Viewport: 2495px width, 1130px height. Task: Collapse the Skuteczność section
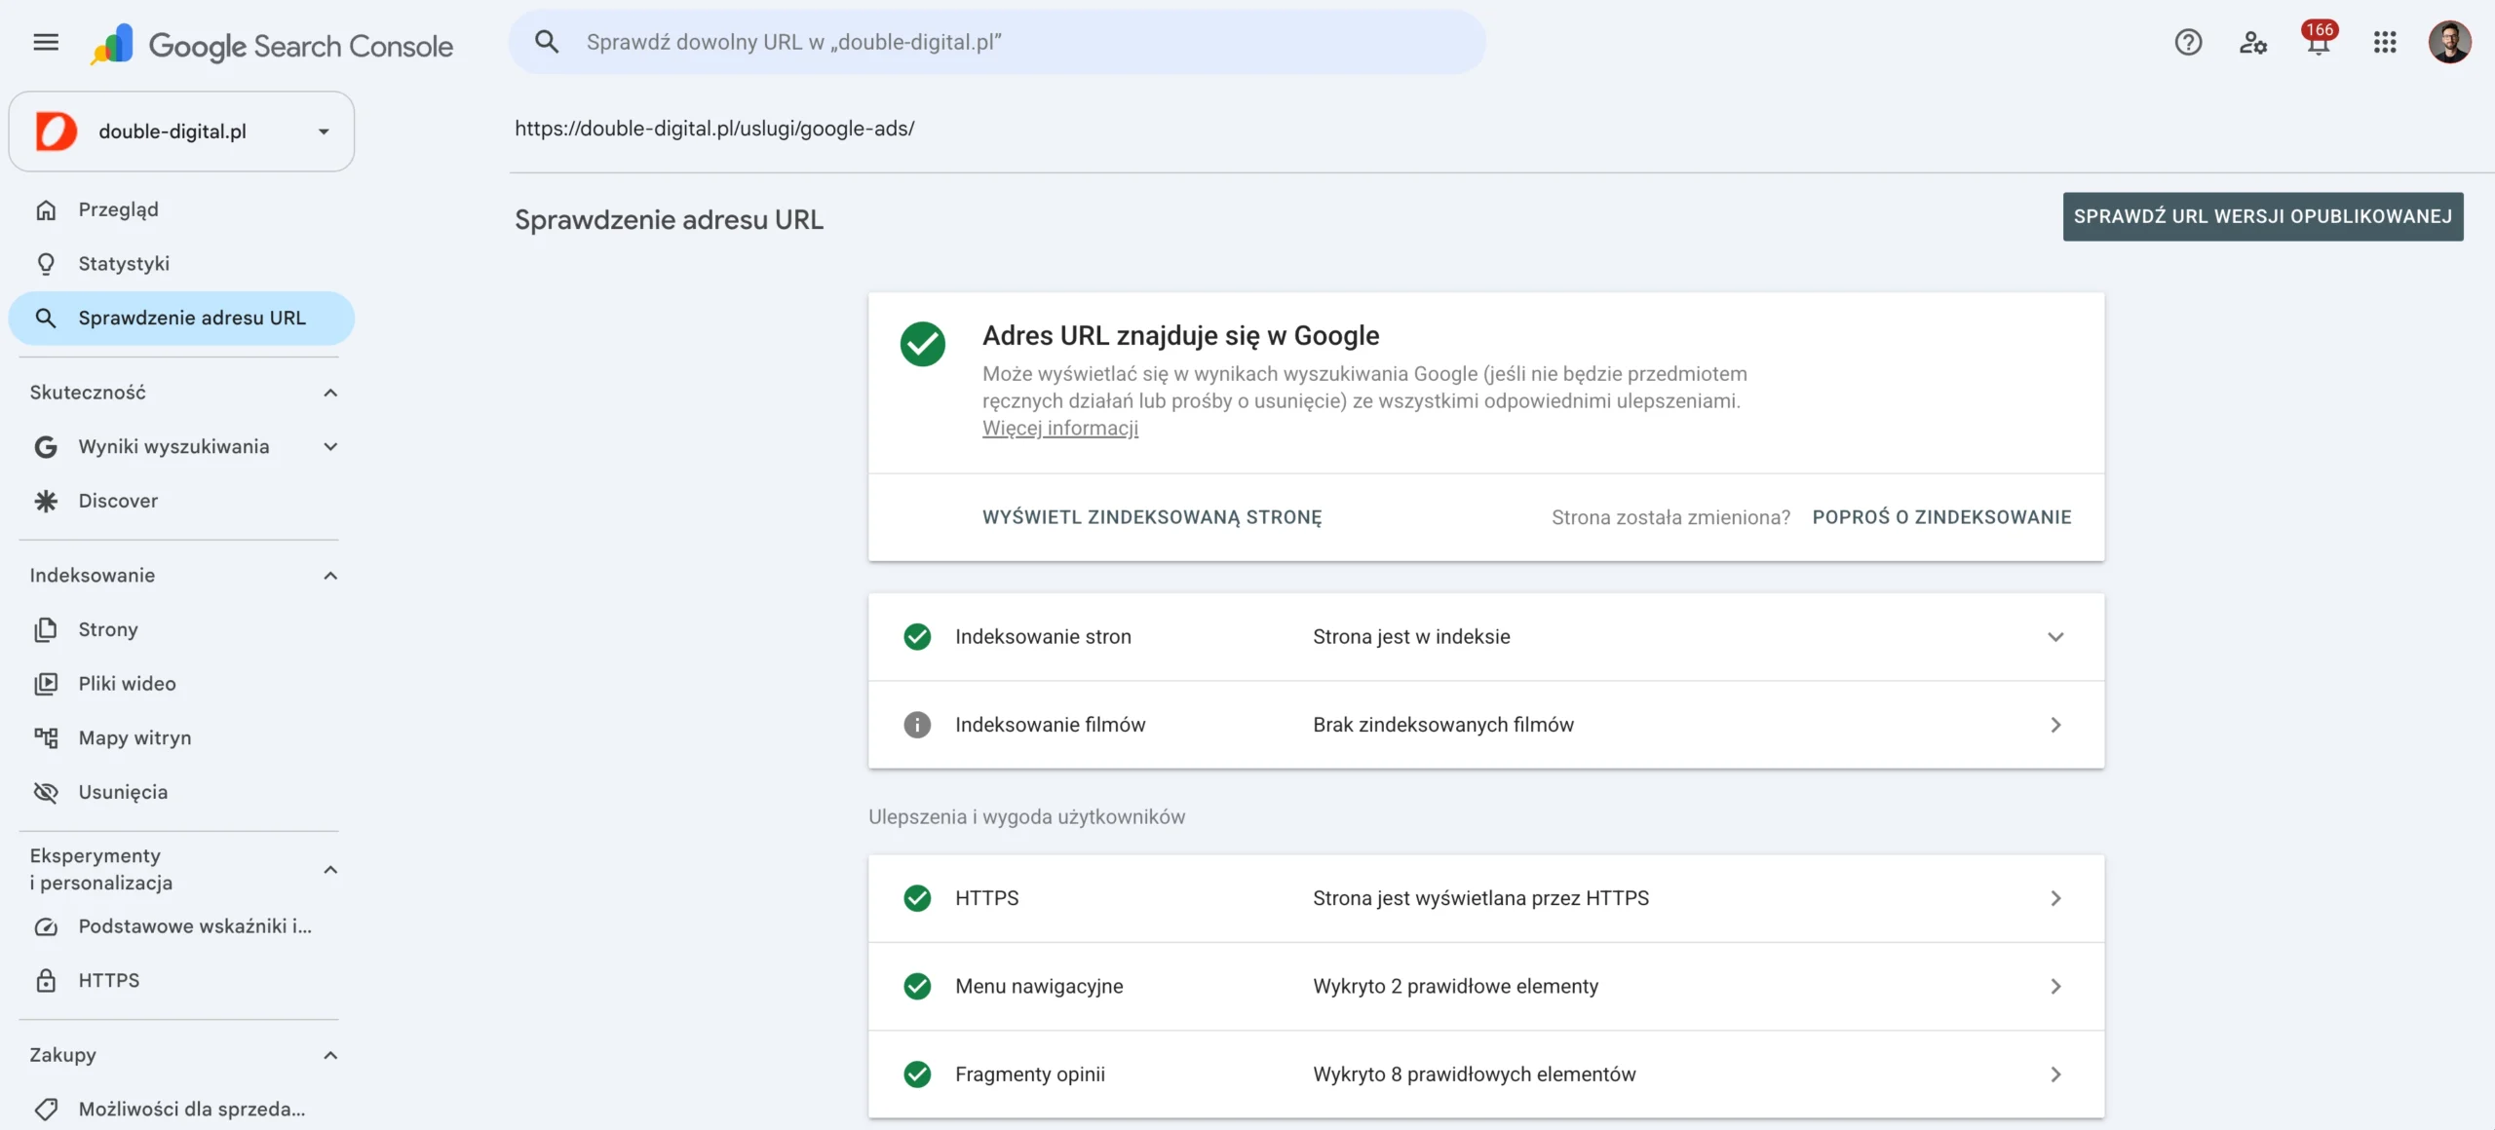(330, 393)
